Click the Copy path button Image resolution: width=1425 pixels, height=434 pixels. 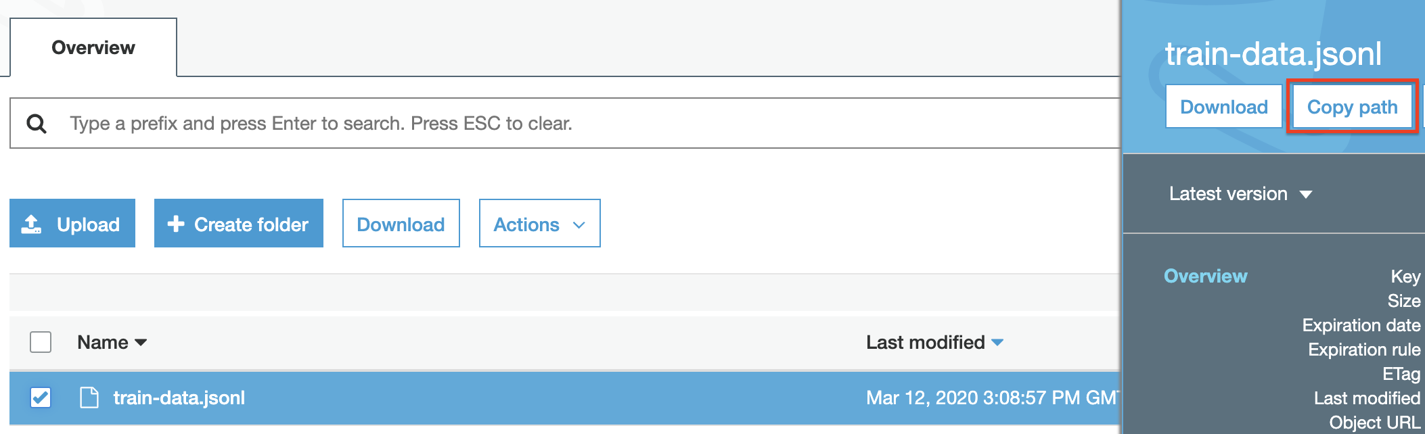click(x=1352, y=107)
